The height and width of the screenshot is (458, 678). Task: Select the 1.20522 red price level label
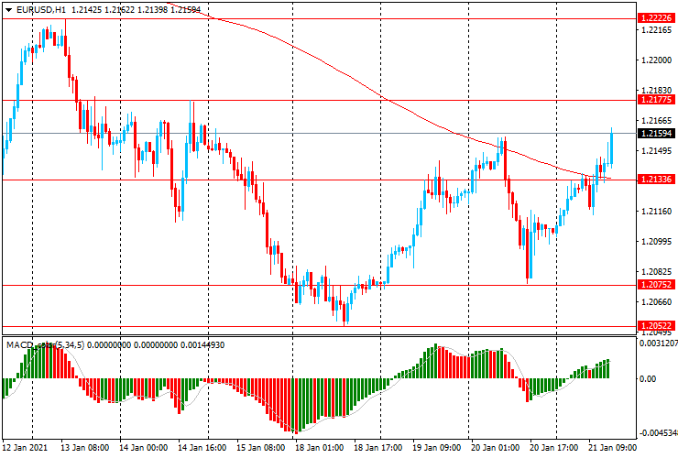(656, 326)
